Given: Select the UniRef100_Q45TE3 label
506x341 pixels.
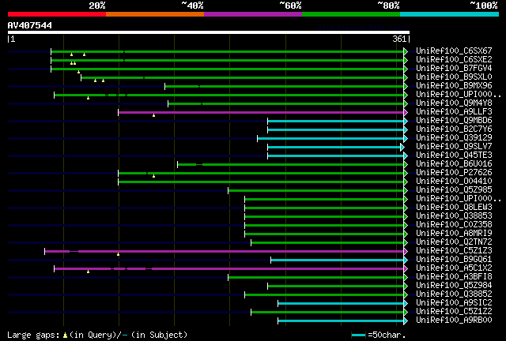Looking at the screenshot, I should (x=454, y=156).
